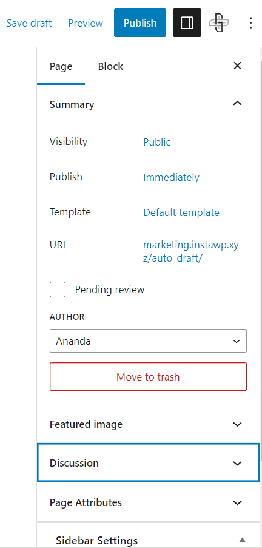Expand the Discussion panel
This screenshot has height=548, width=262.
click(148, 463)
